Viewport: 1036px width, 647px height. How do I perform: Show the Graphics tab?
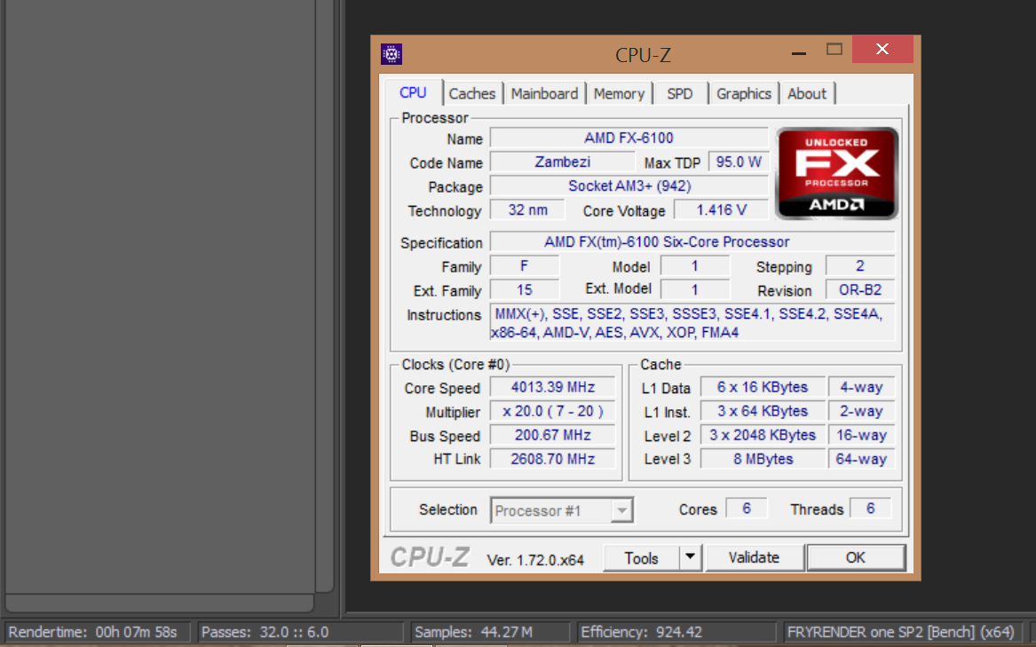tap(744, 94)
